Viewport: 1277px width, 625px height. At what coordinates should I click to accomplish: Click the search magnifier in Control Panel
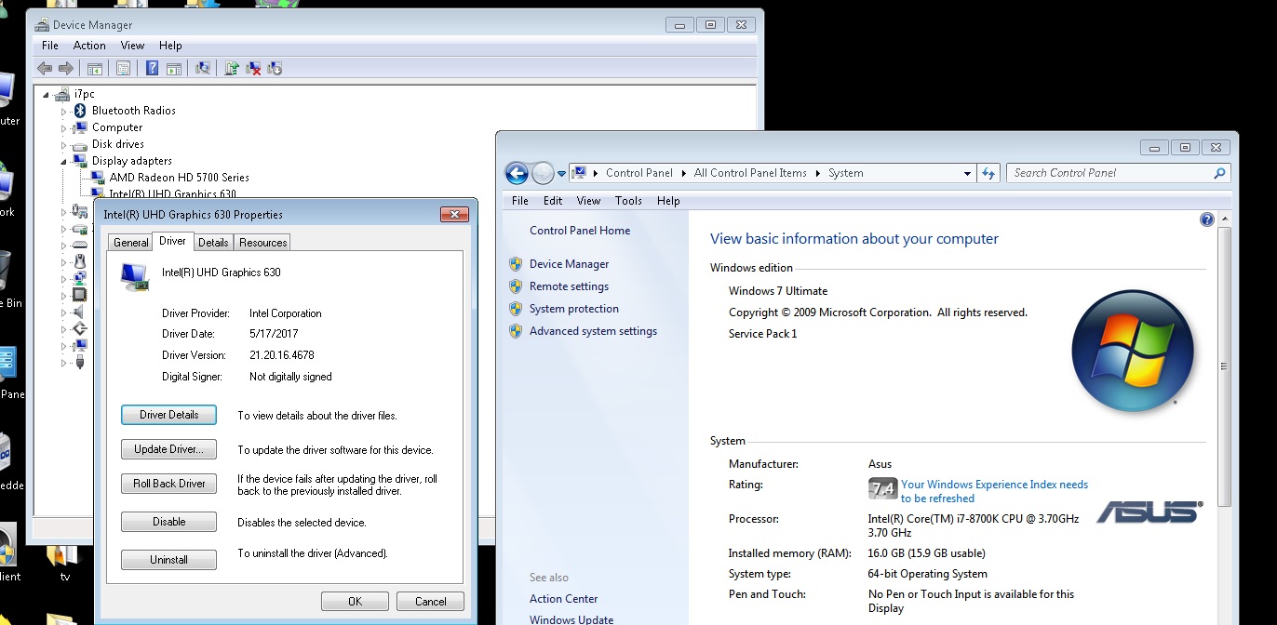[1219, 173]
